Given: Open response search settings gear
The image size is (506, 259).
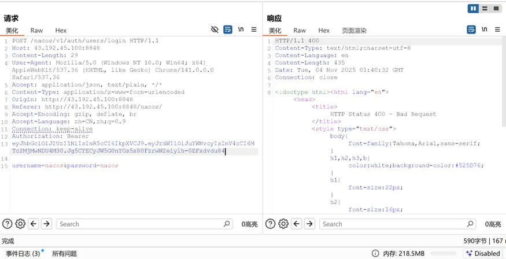Looking at the screenshot, I should point(283,224).
